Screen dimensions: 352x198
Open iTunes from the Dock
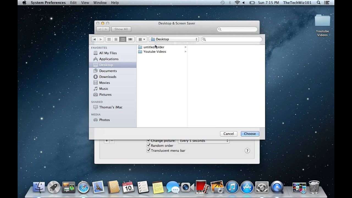click(232, 187)
